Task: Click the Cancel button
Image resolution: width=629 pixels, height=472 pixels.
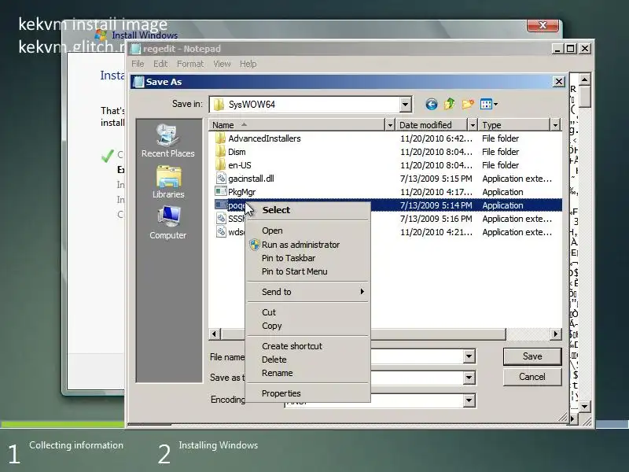Action: [x=532, y=377]
